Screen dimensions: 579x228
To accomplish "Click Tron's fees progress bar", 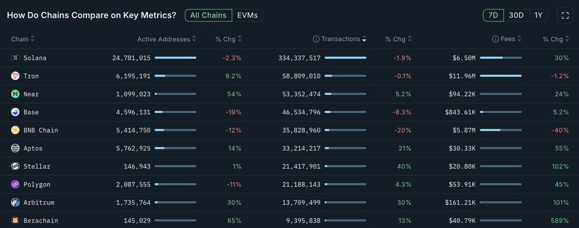I will coord(501,76).
